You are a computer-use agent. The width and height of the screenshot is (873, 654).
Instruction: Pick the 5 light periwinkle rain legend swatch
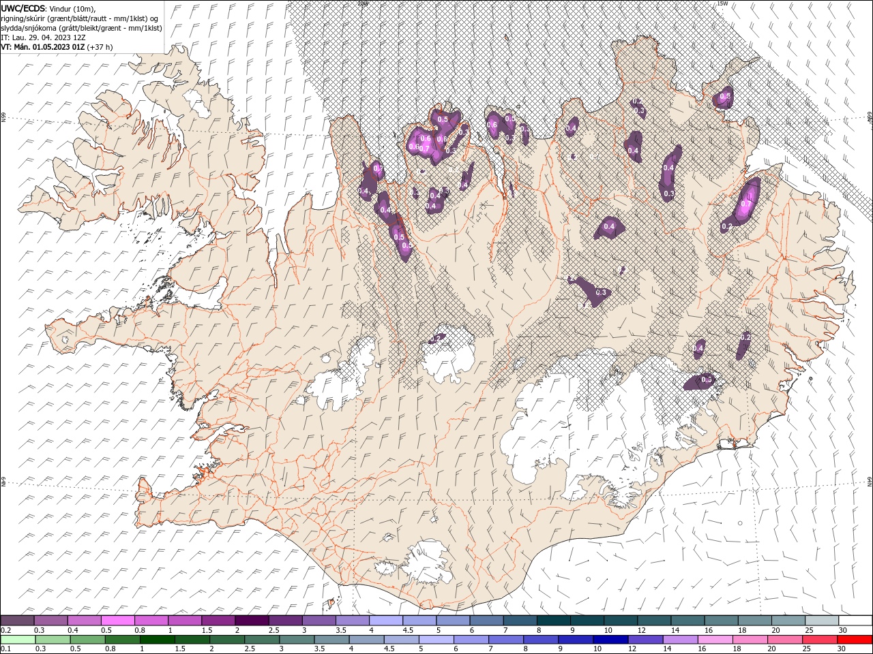436,640
